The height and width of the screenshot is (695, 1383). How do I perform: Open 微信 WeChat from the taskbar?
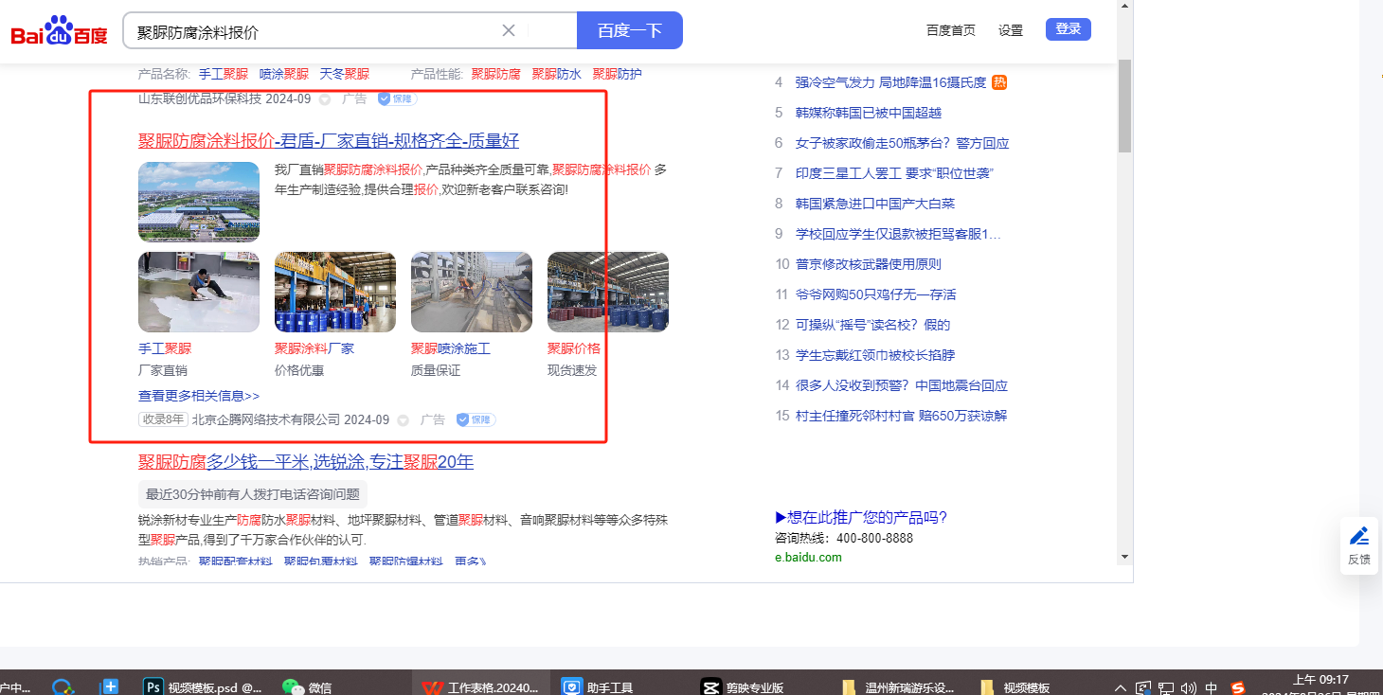[308, 687]
